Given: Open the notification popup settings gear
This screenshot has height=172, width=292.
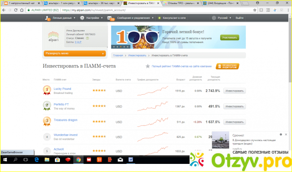Looking at the screenshot, I should point(281,134).
